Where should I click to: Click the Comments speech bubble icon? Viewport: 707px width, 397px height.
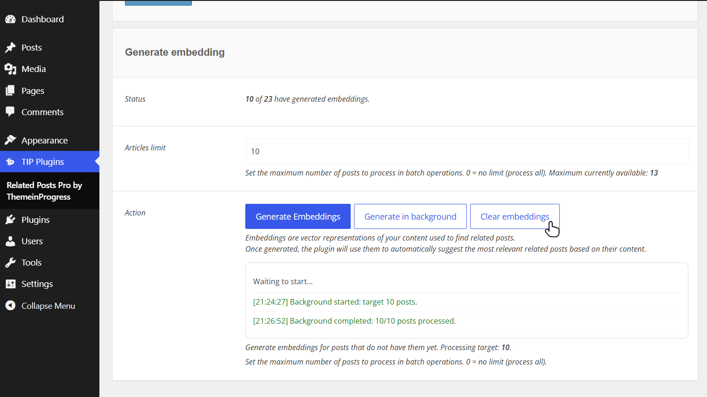[10, 112]
